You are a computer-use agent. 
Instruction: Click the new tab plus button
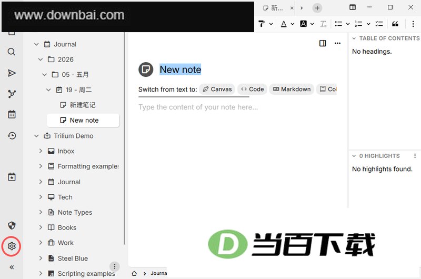[x=317, y=8]
